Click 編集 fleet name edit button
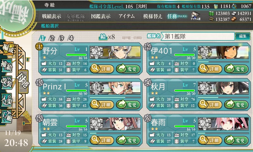The width and height of the screenshot is (253, 152). (243, 36)
